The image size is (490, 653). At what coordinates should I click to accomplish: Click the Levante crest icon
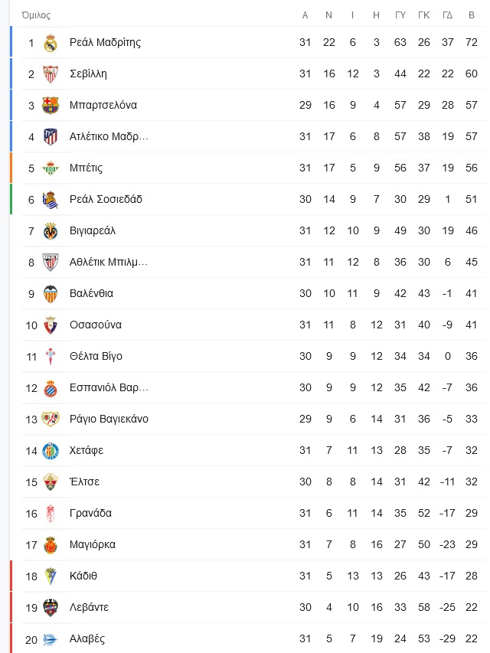[51, 608]
